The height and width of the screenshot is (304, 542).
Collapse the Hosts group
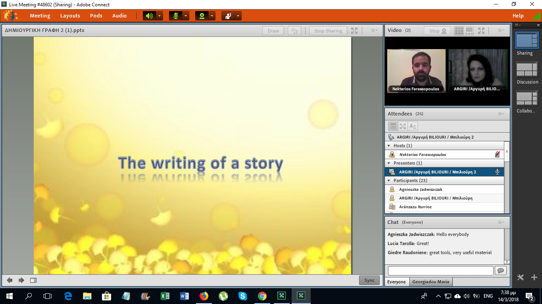pyautogui.click(x=389, y=146)
